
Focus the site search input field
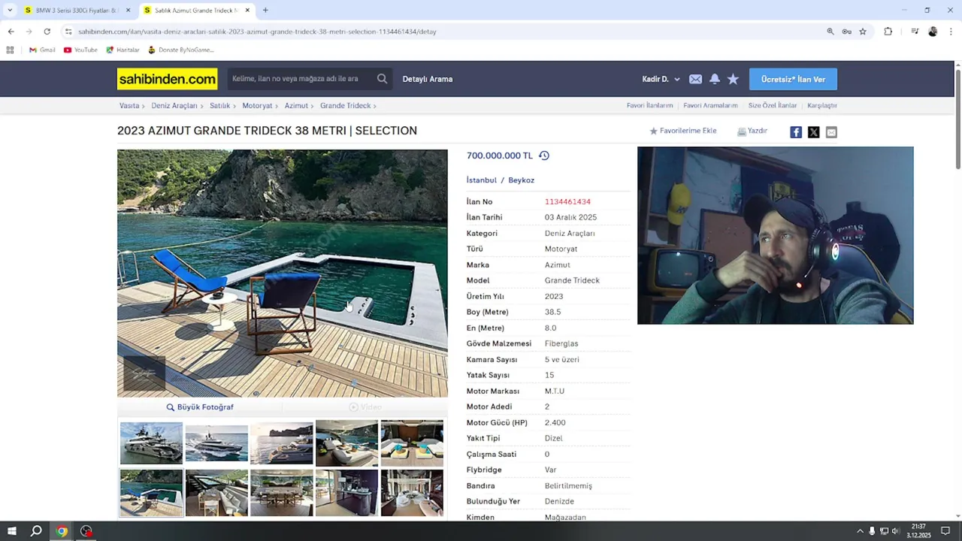coord(301,79)
